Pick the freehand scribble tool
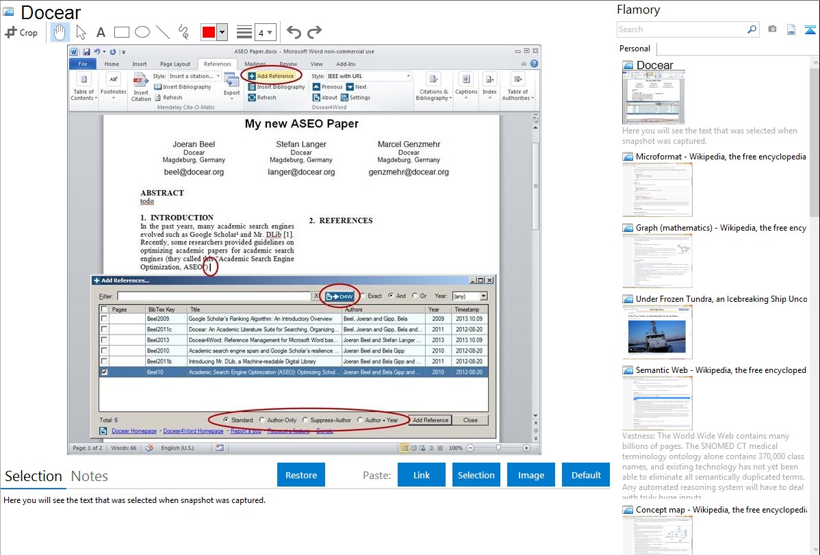The width and height of the screenshot is (820, 555). click(x=183, y=32)
